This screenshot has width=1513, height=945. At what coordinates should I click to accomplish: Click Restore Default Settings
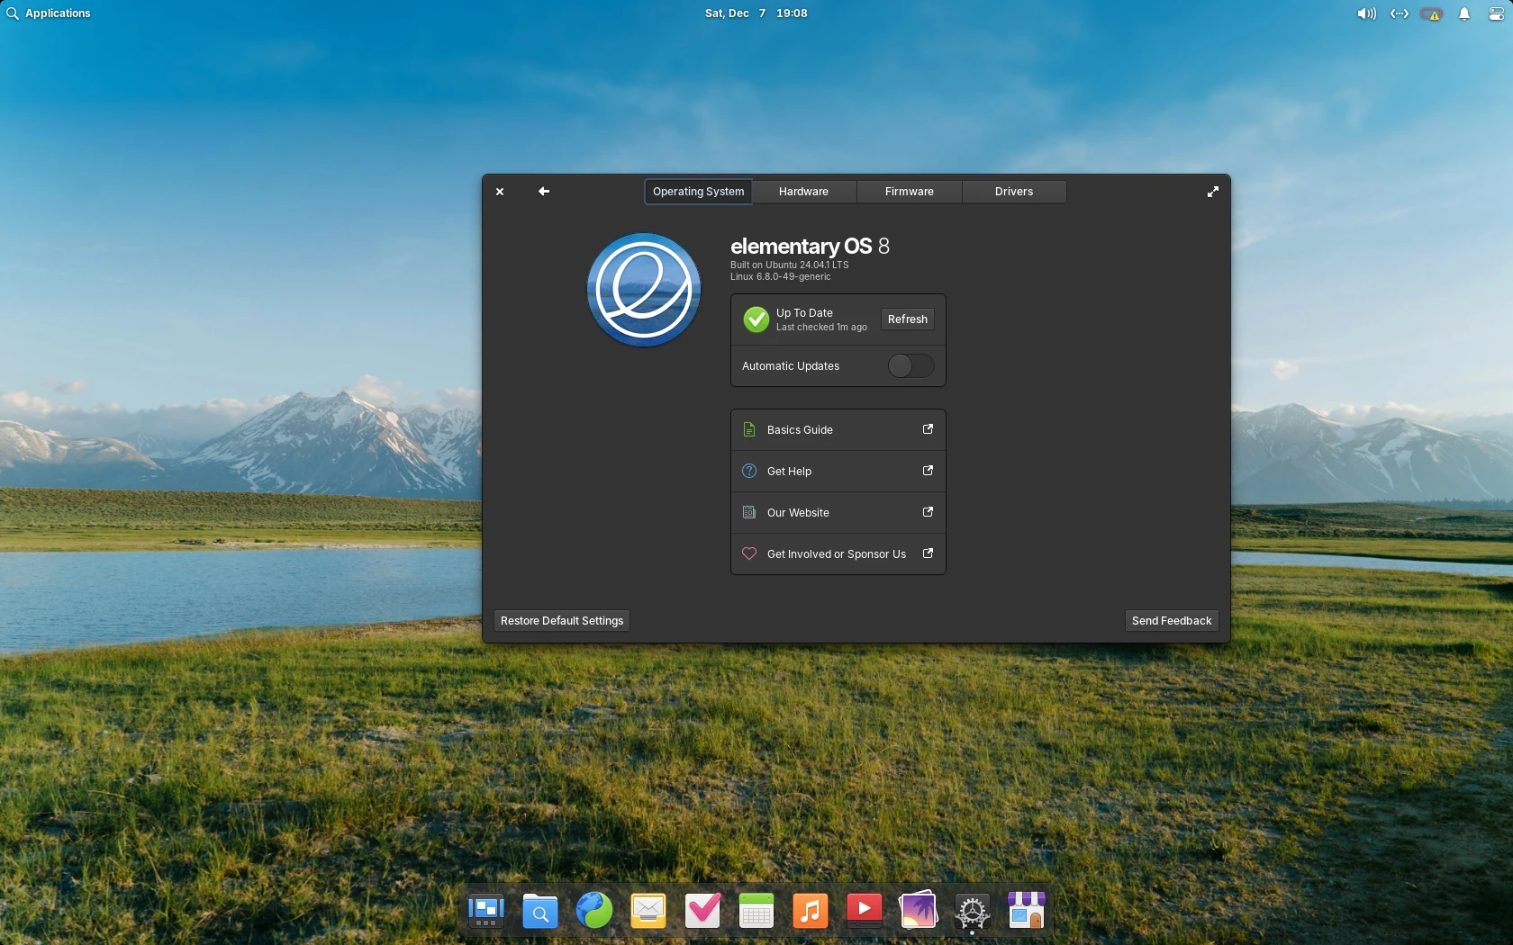click(x=560, y=620)
